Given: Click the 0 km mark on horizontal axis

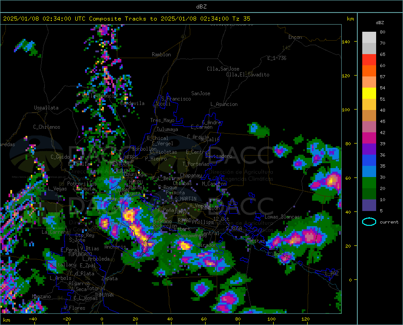Looking at the screenshot, I should (102, 319).
